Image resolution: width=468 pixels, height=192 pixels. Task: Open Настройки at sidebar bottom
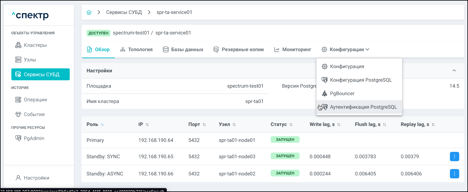(36, 178)
